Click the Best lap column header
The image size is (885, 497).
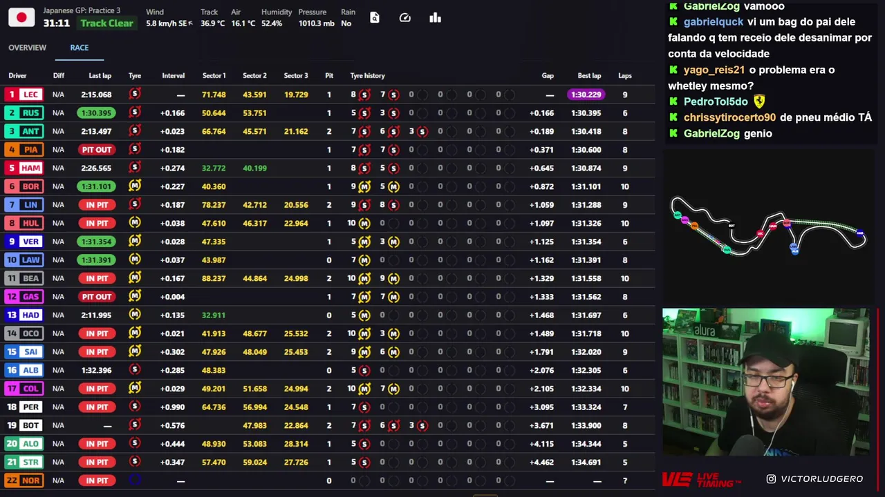tap(589, 76)
